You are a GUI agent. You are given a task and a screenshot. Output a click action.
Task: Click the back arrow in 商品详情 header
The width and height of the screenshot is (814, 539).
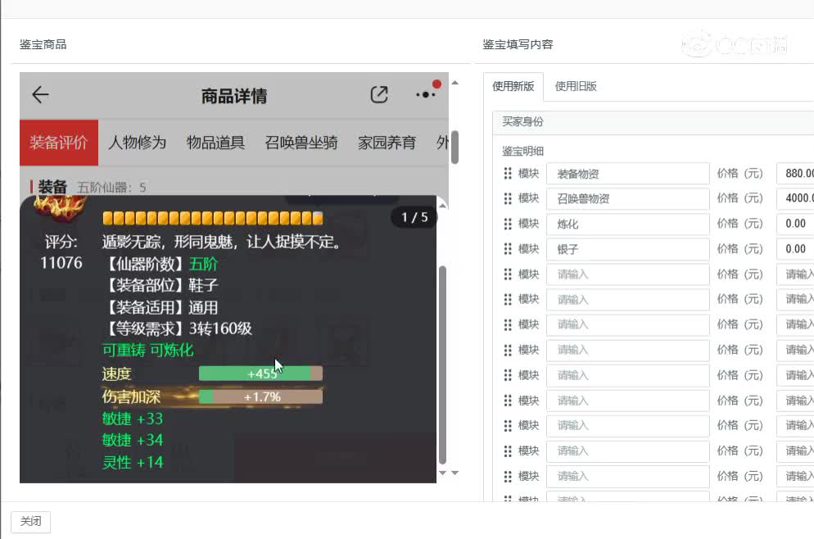point(40,95)
